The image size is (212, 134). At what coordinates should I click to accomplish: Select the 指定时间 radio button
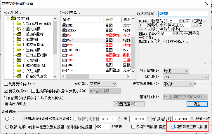tap(154, 119)
